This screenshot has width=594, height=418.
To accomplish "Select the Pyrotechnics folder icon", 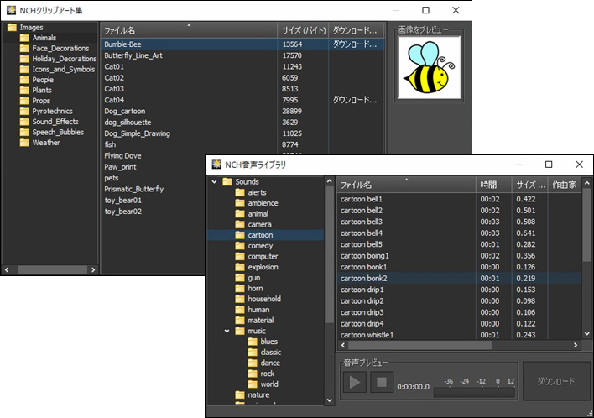I will pyautogui.click(x=25, y=111).
